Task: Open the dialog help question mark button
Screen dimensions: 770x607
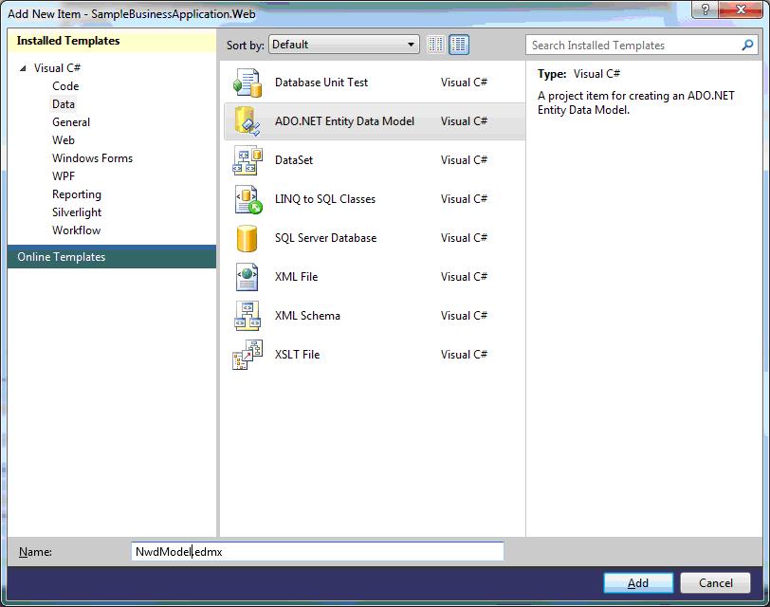Action: click(706, 9)
